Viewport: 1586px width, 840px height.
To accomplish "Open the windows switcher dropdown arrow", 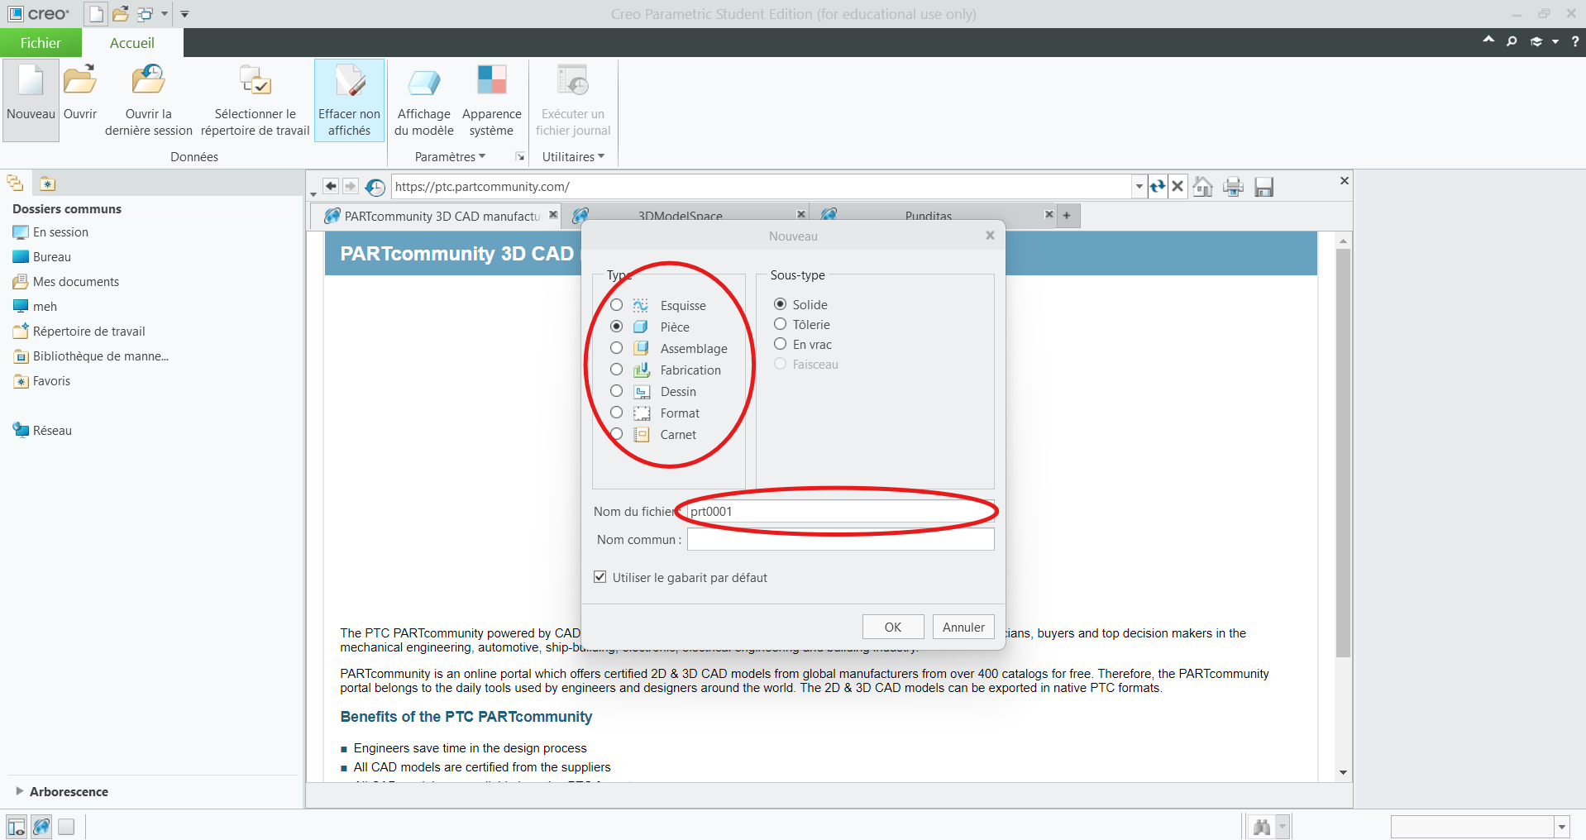I will (x=165, y=14).
